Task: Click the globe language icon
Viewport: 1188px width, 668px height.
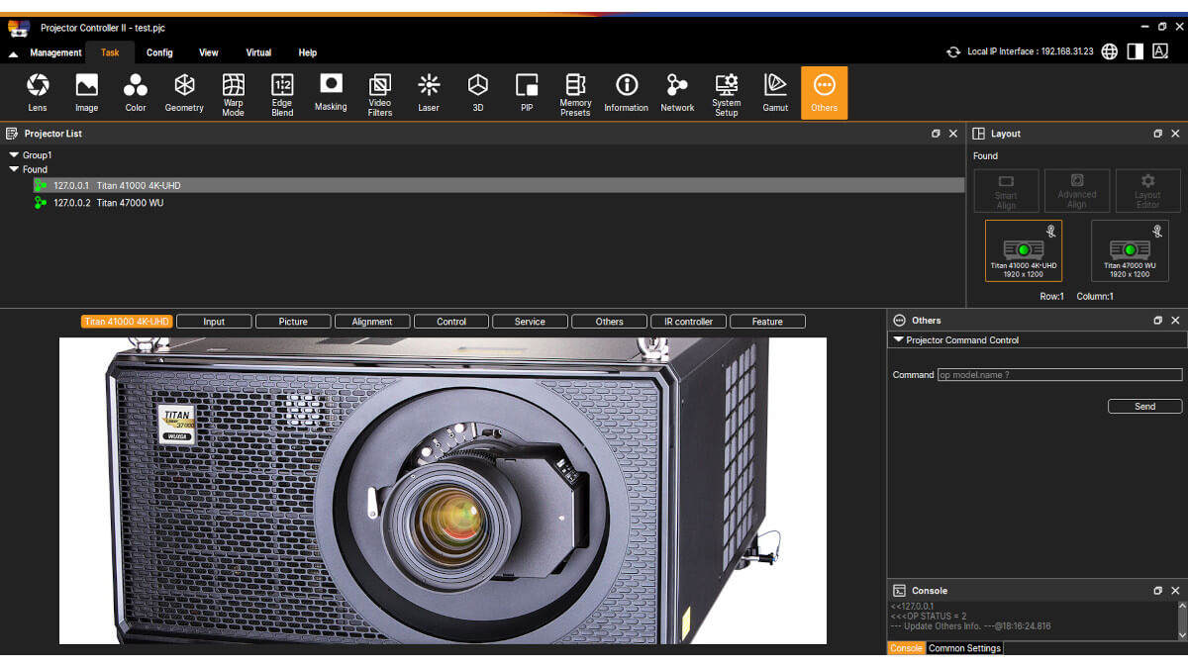Action: coord(1110,51)
